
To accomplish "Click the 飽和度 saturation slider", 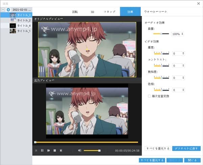I will [x=161, y=77].
